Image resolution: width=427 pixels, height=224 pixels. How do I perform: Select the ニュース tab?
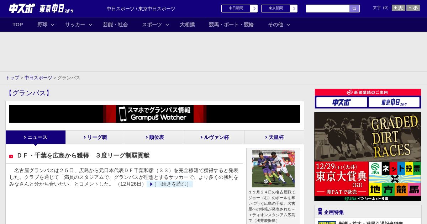click(x=36, y=137)
